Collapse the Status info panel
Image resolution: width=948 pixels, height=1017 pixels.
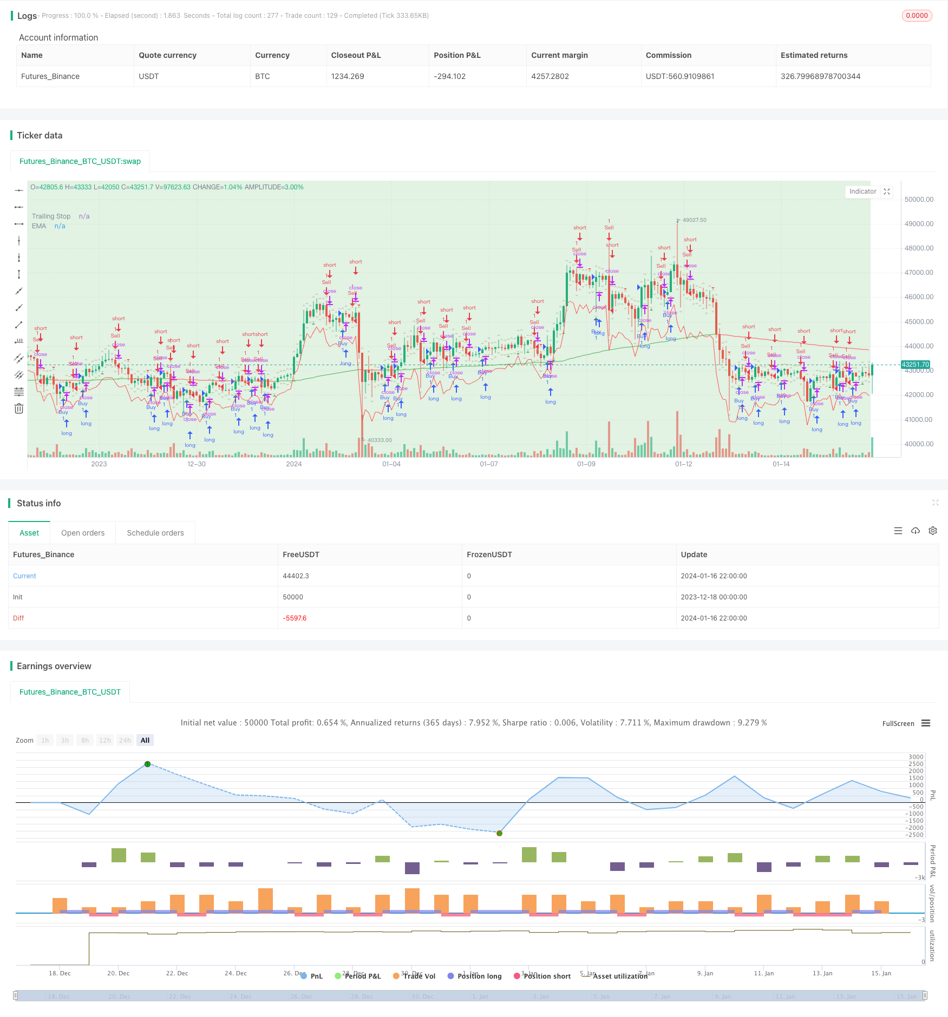click(x=935, y=503)
